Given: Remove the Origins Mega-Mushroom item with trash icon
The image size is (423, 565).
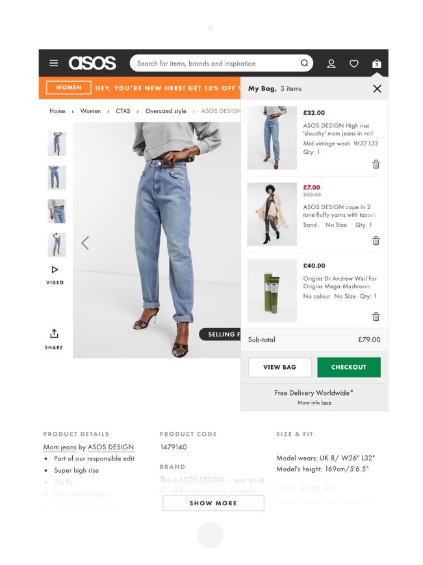Looking at the screenshot, I should [x=376, y=316].
